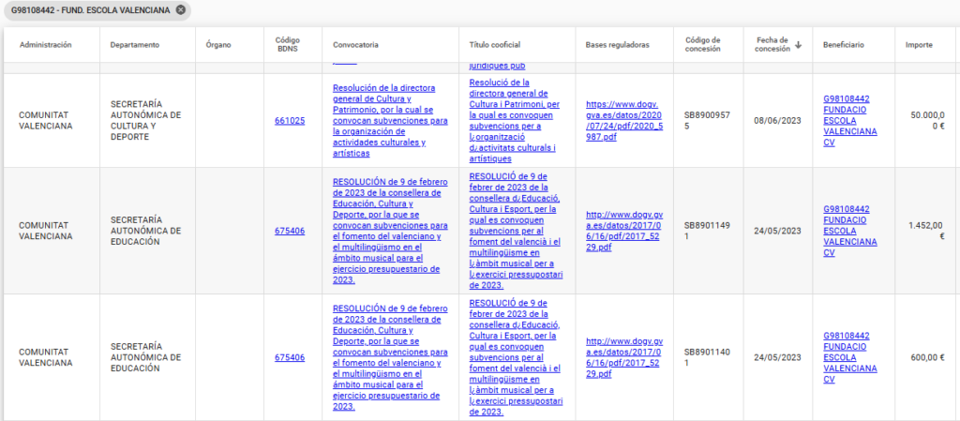
Task: Open RESOLUCIÓ de 9 de febrer link, SB89011491 row
Action: (517, 231)
